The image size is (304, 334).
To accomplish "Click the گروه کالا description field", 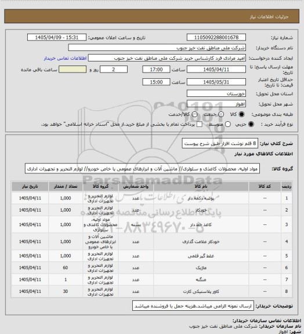I will pyautogui.click(x=142, y=169).
